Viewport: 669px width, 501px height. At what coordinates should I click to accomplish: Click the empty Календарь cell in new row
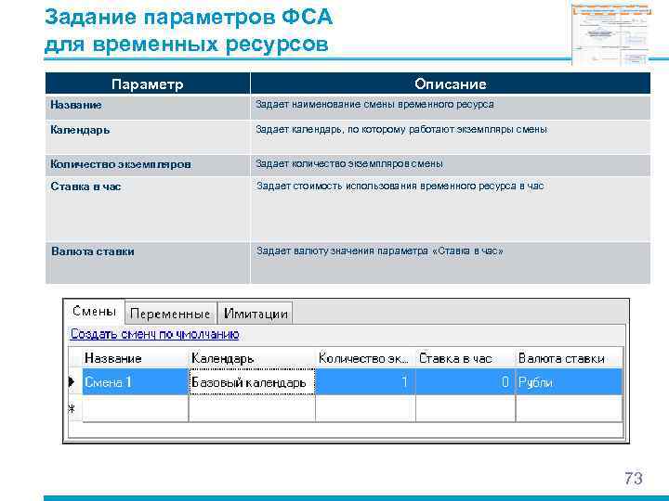[x=252, y=408]
